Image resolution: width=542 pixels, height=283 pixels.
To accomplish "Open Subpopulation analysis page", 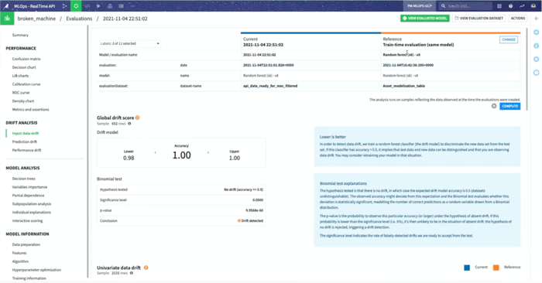I will tap(32, 204).
